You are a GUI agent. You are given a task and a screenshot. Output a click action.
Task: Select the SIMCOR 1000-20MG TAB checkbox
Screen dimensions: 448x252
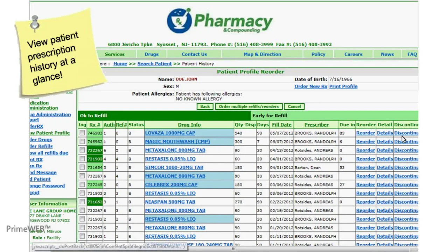[82, 167]
